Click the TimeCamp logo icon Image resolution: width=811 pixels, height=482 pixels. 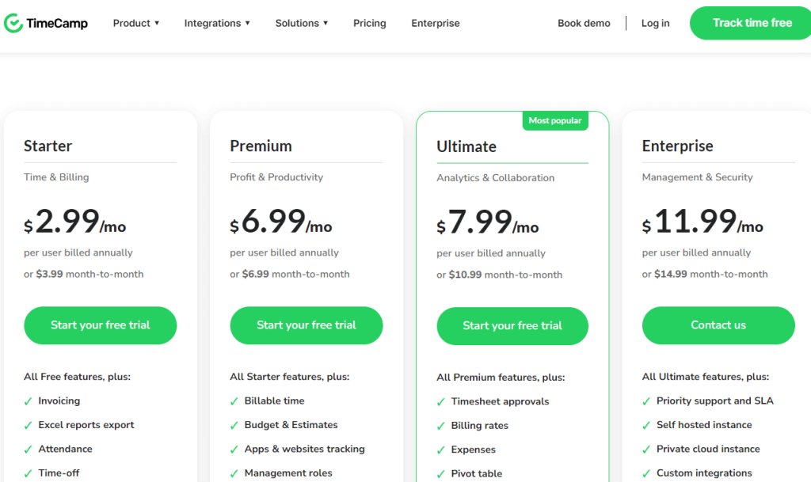point(13,23)
